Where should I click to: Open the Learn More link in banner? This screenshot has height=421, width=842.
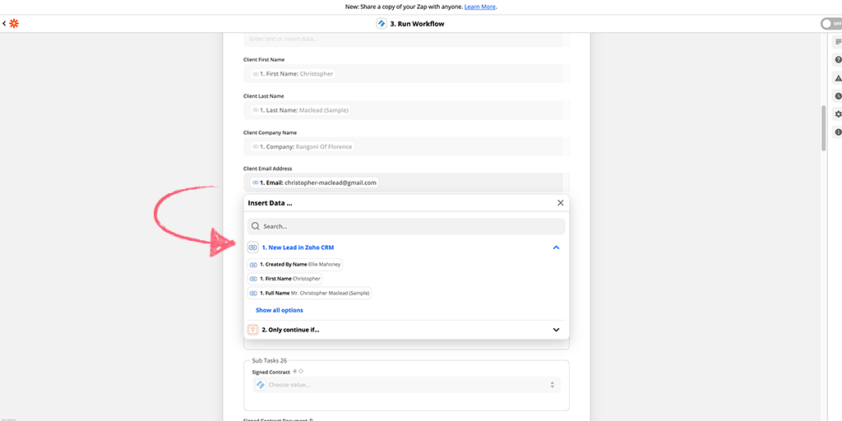(x=480, y=7)
